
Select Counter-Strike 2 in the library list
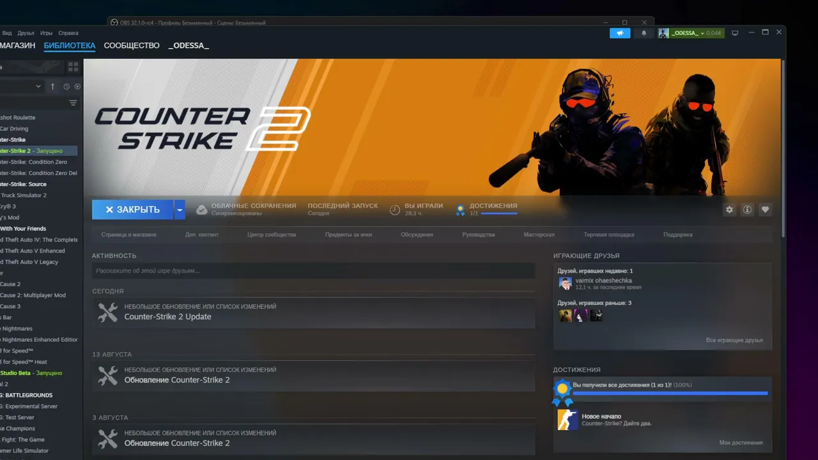click(39, 151)
